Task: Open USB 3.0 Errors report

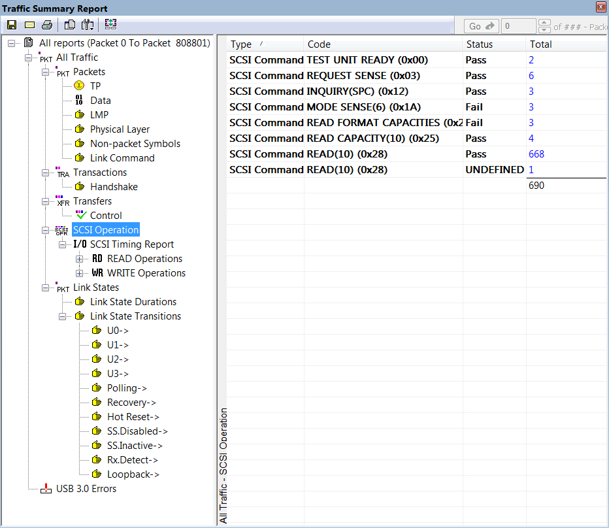Action: pos(86,488)
